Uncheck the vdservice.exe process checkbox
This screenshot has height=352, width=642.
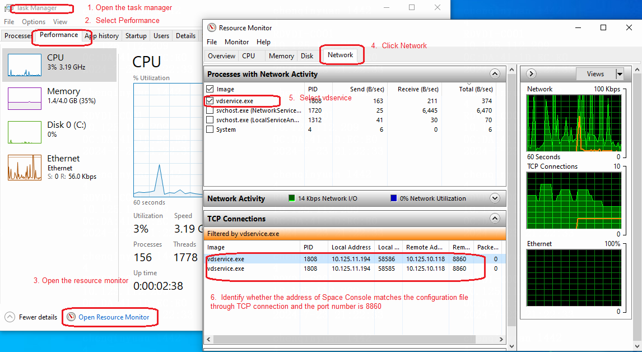point(210,100)
